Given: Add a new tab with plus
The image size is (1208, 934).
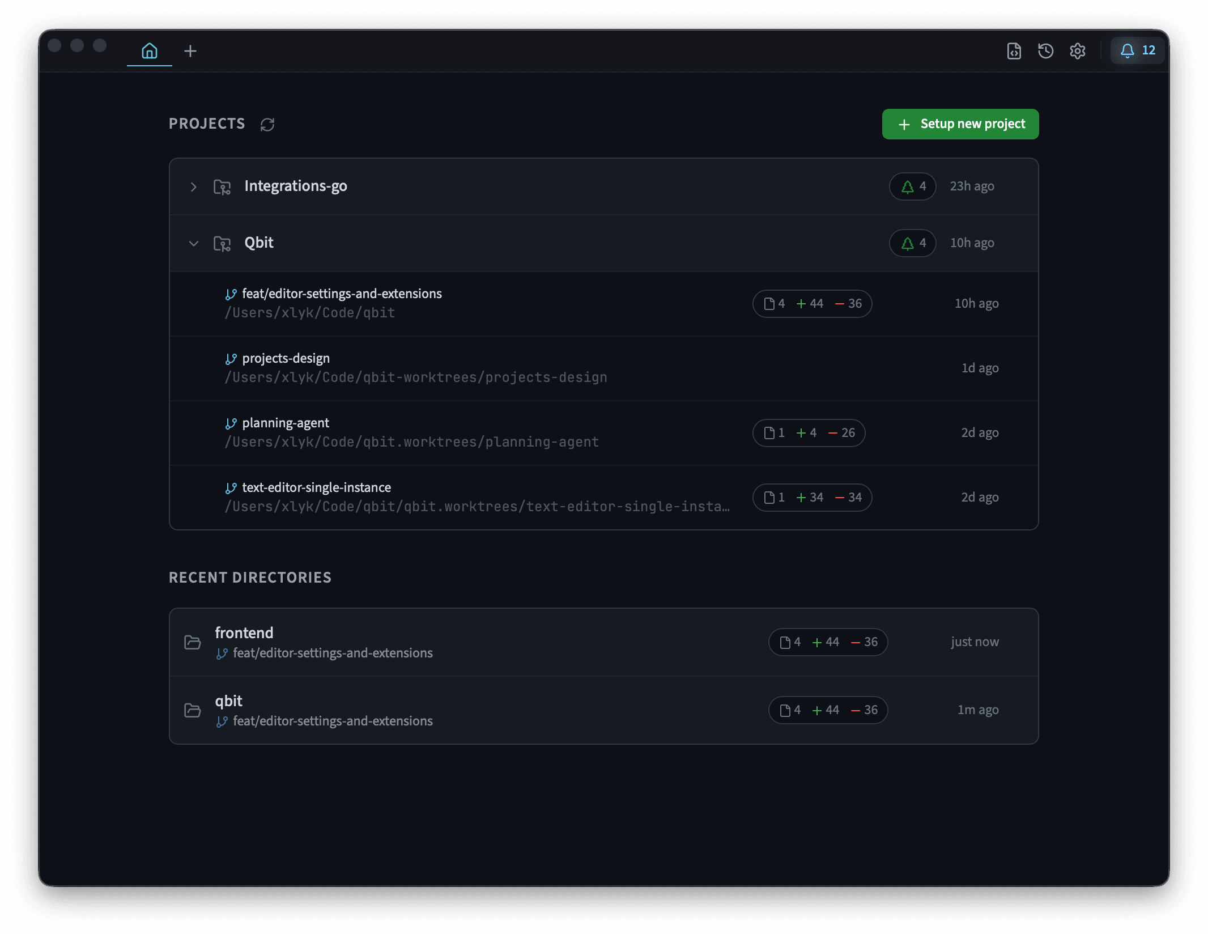Looking at the screenshot, I should coord(190,51).
